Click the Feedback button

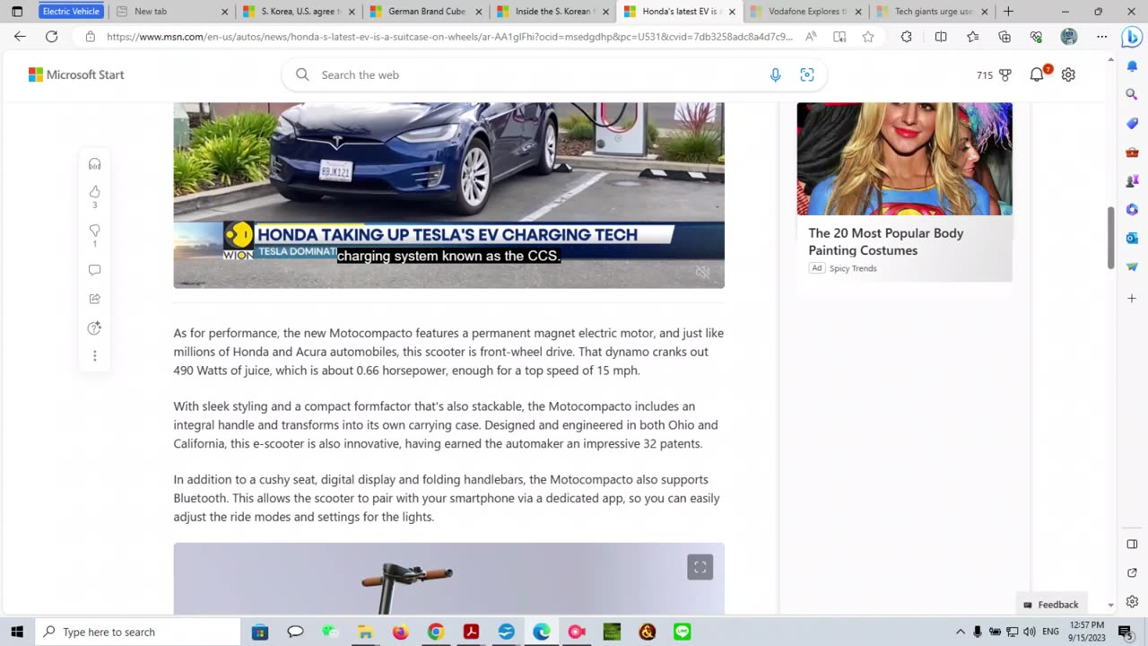click(x=1051, y=605)
